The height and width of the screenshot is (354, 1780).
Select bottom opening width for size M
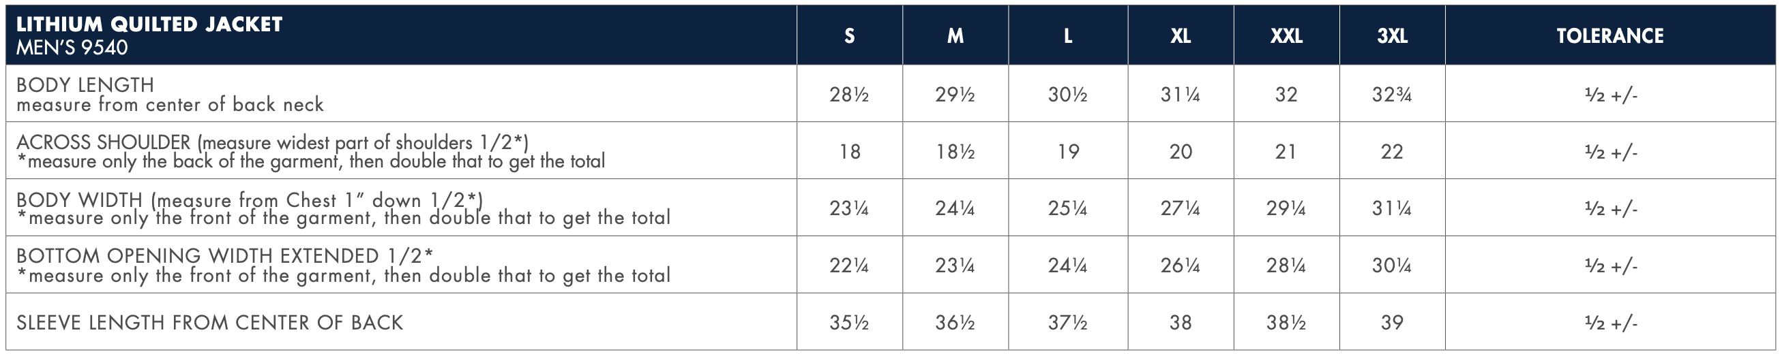tap(955, 265)
